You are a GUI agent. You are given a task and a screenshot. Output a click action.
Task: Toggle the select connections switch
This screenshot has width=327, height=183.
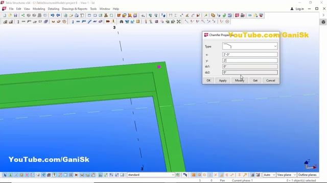pos(10,175)
